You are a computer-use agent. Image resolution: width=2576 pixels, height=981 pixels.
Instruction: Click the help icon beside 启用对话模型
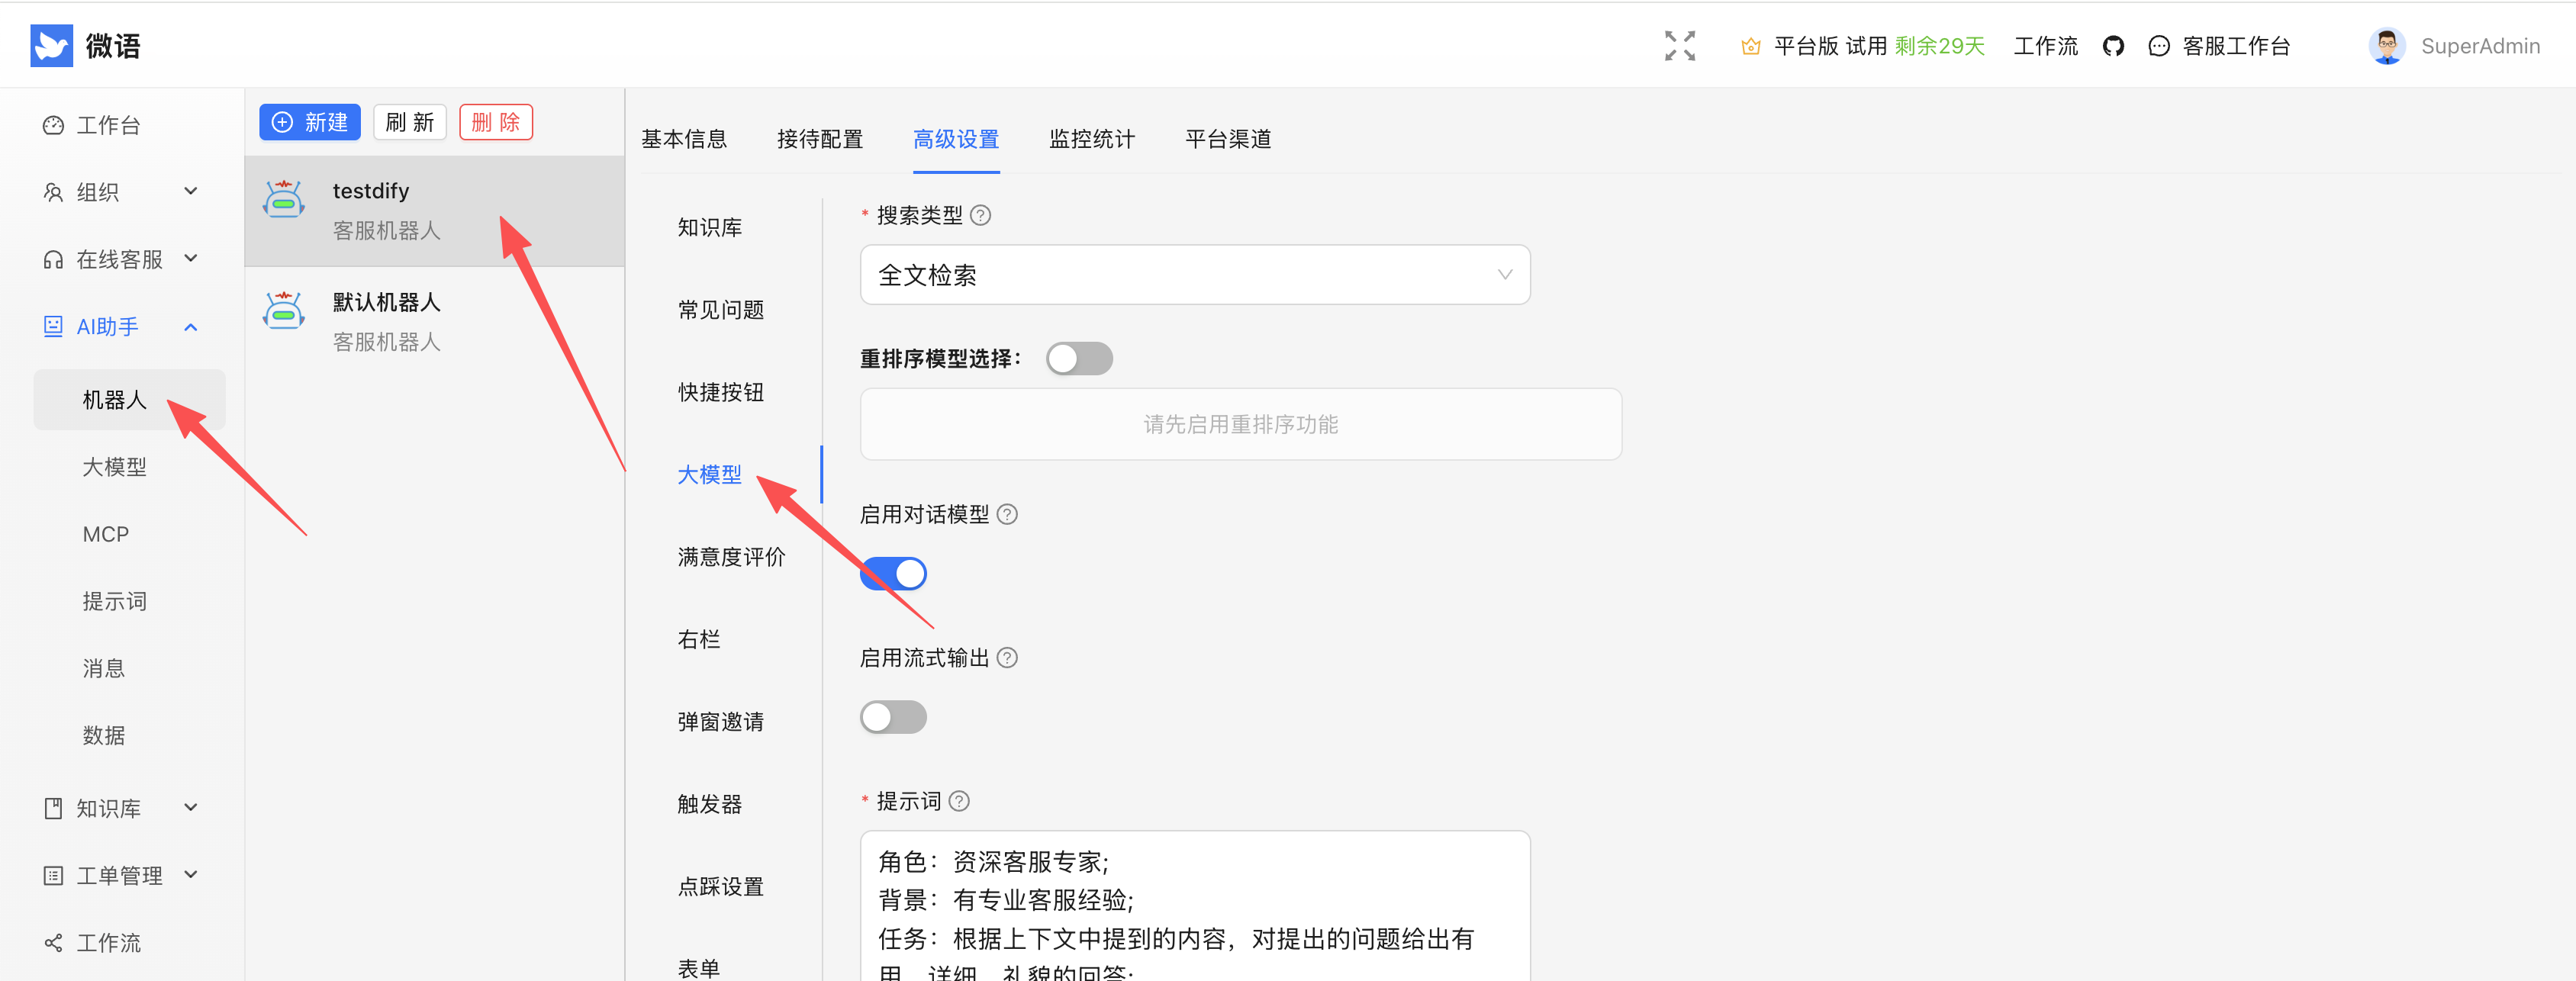[x=1007, y=514]
